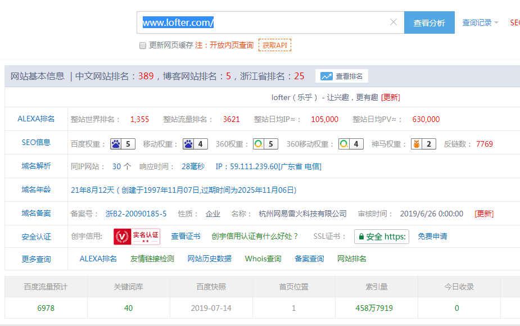Viewport: 520px width, 326px height.
Task: Click the 360 weight ring badge
Action: click(265, 144)
